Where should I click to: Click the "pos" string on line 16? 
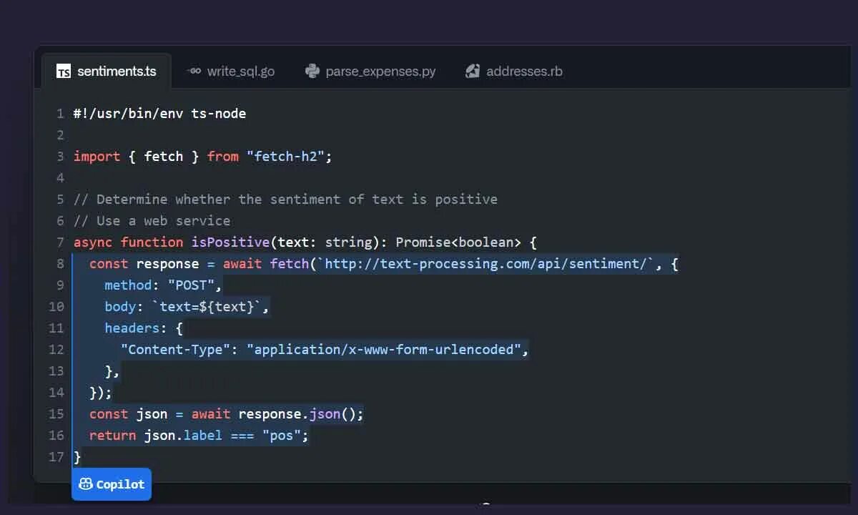[x=282, y=436]
